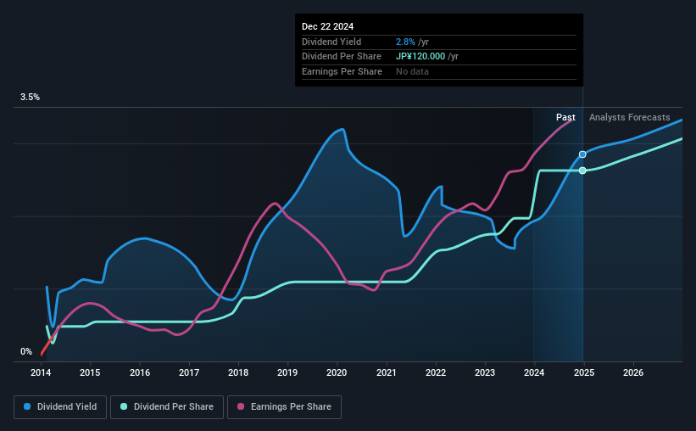Click the 2014 x-axis year label
Image resolution: width=696 pixels, height=431 pixels.
point(41,372)
